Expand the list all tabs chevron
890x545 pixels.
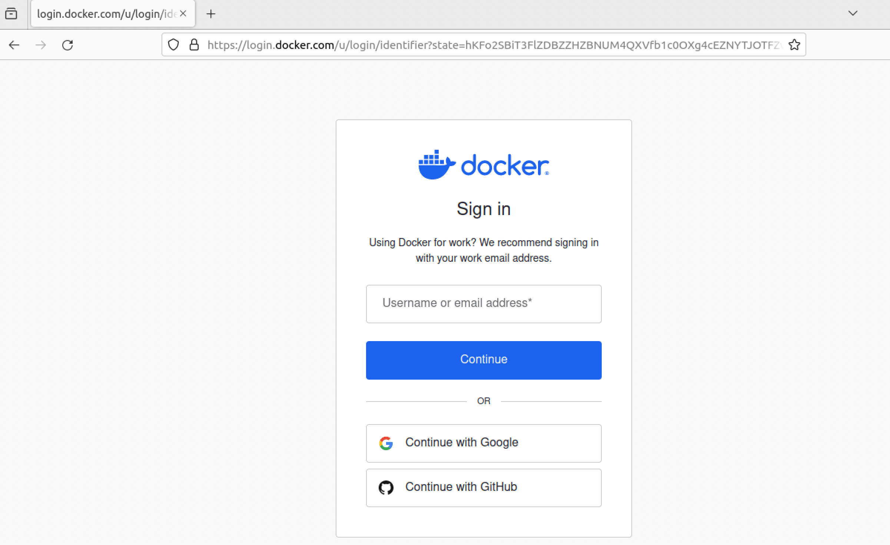pos(853,14)
